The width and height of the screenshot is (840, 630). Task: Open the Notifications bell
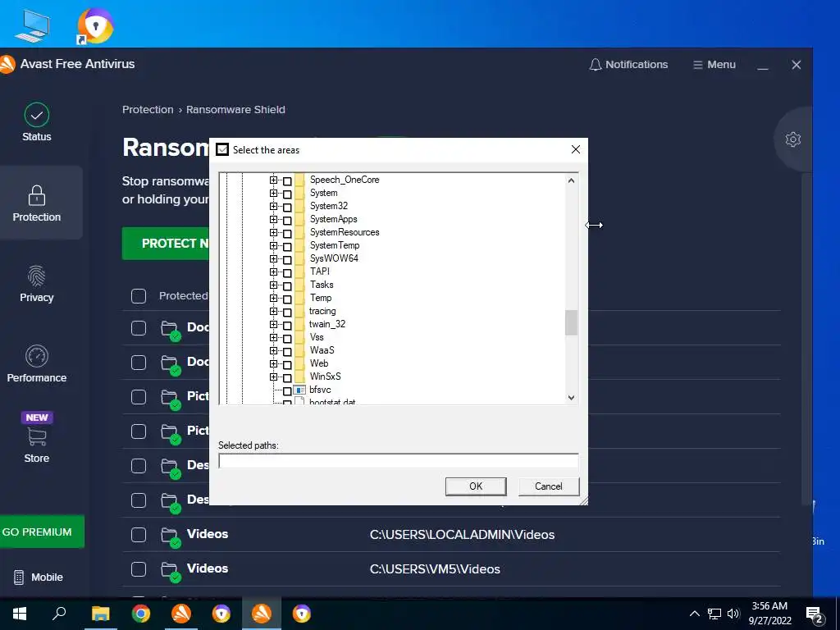tap(628, 64)
